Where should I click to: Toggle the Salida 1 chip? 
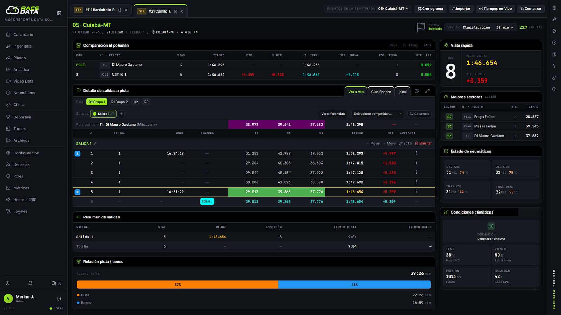103,114
